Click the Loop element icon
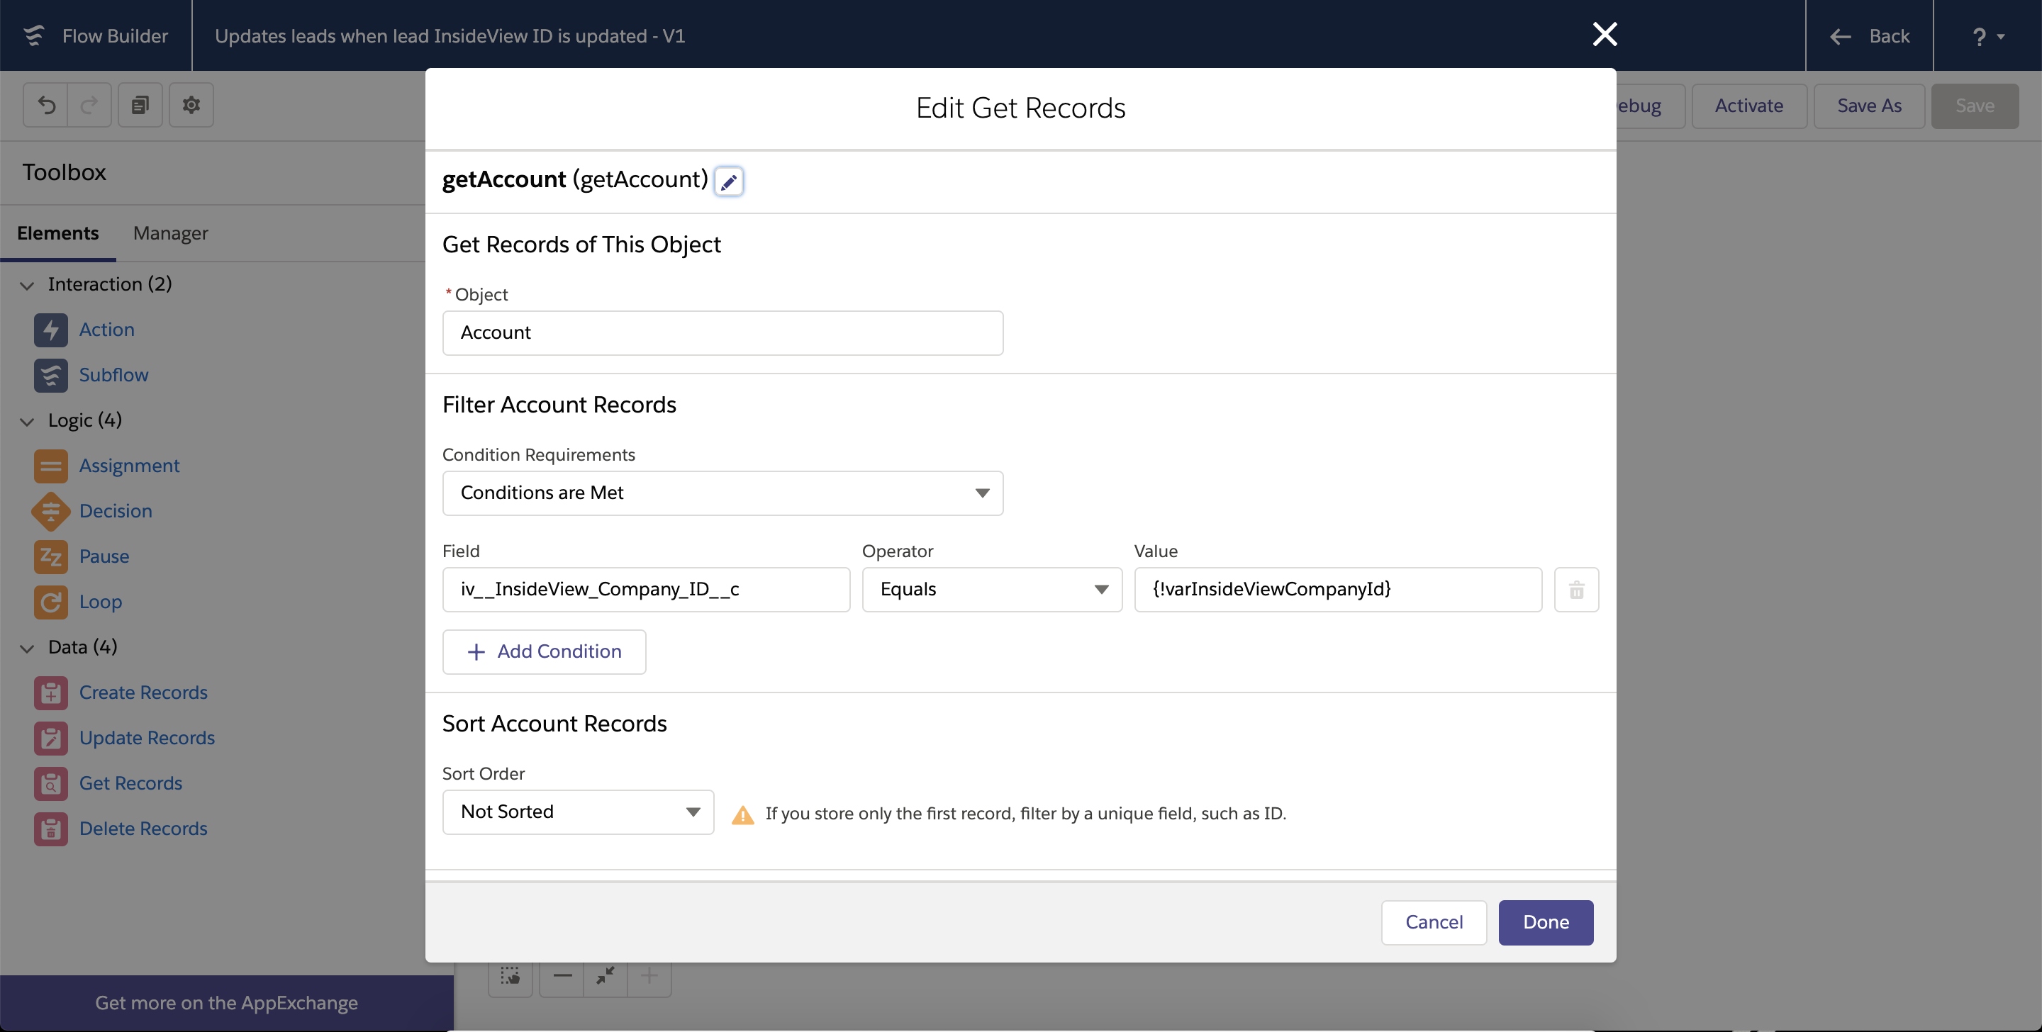 [51, 602]
